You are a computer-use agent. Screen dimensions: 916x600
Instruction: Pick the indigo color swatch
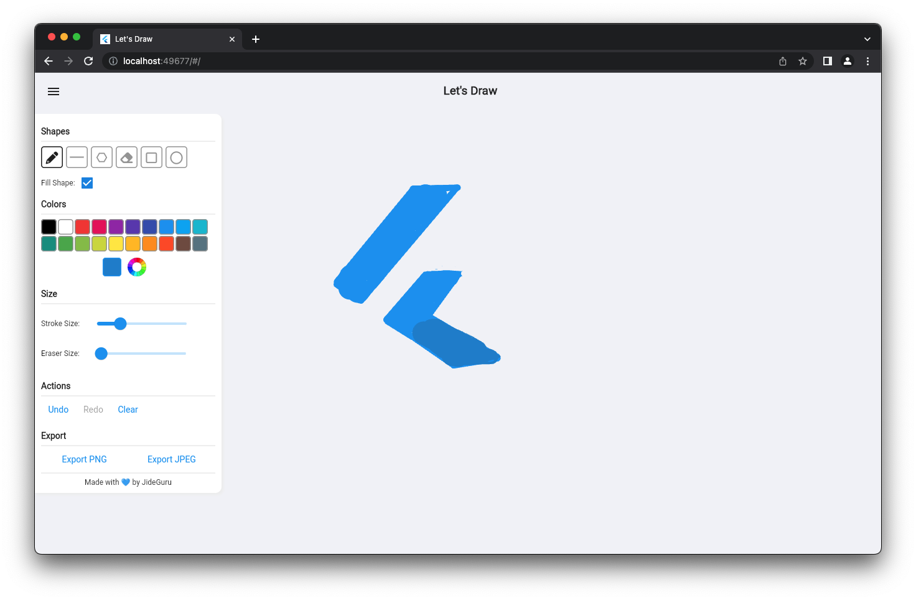[x=149, y=227]
